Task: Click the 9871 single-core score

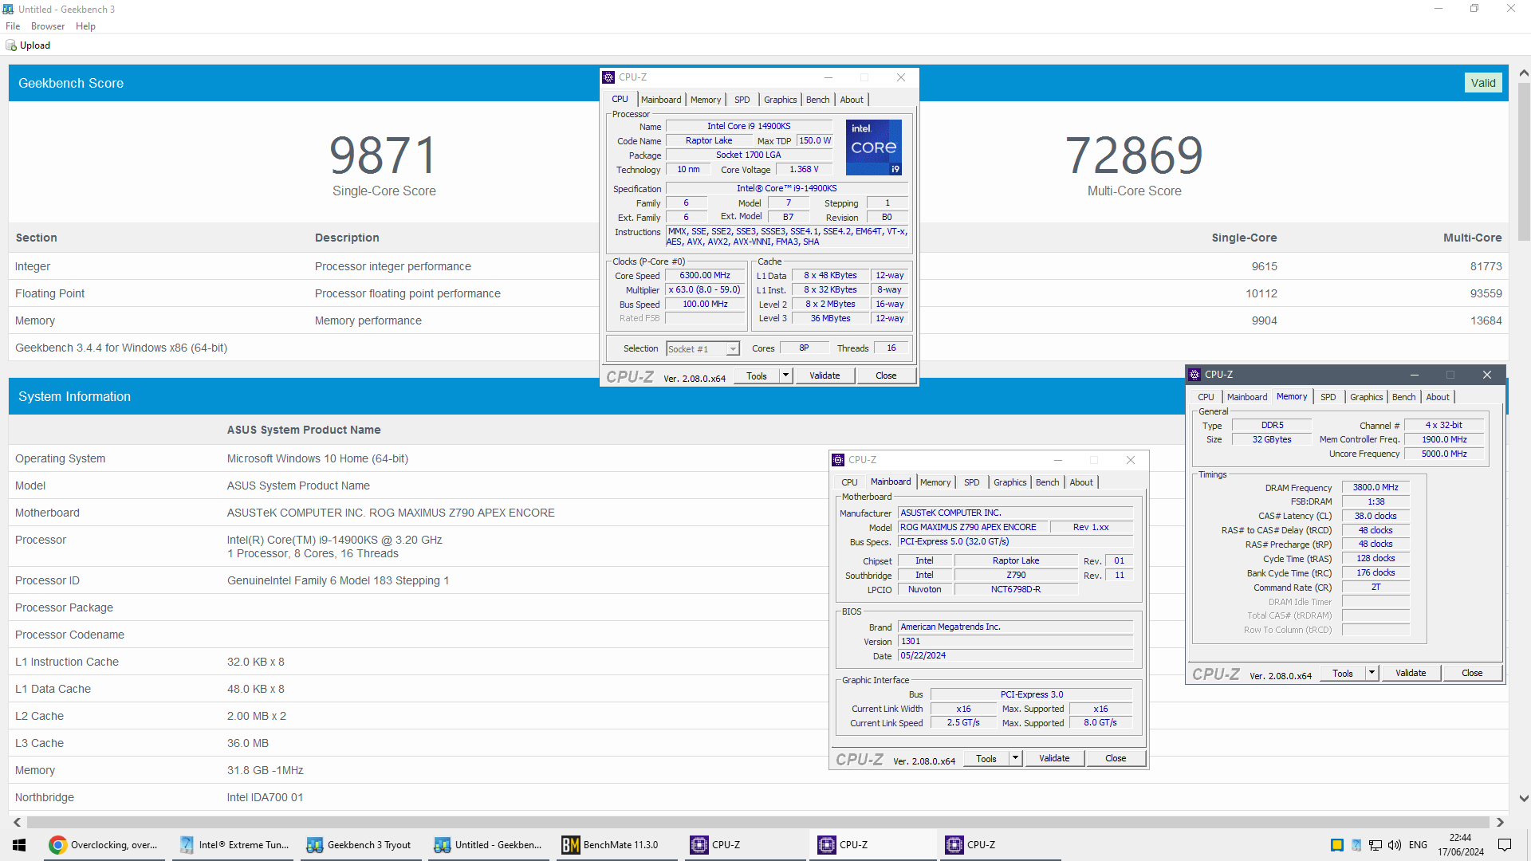Action: 384,155
